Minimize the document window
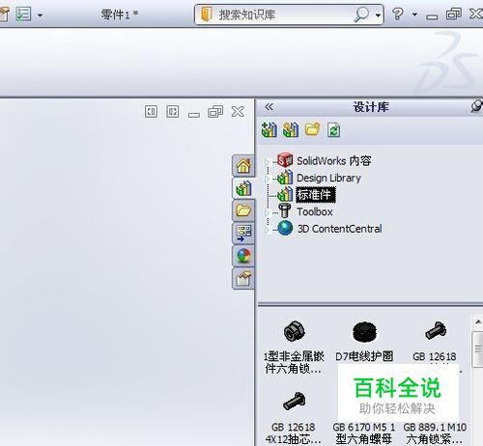This screenshot has width=483, height=446. click(194, 115)
